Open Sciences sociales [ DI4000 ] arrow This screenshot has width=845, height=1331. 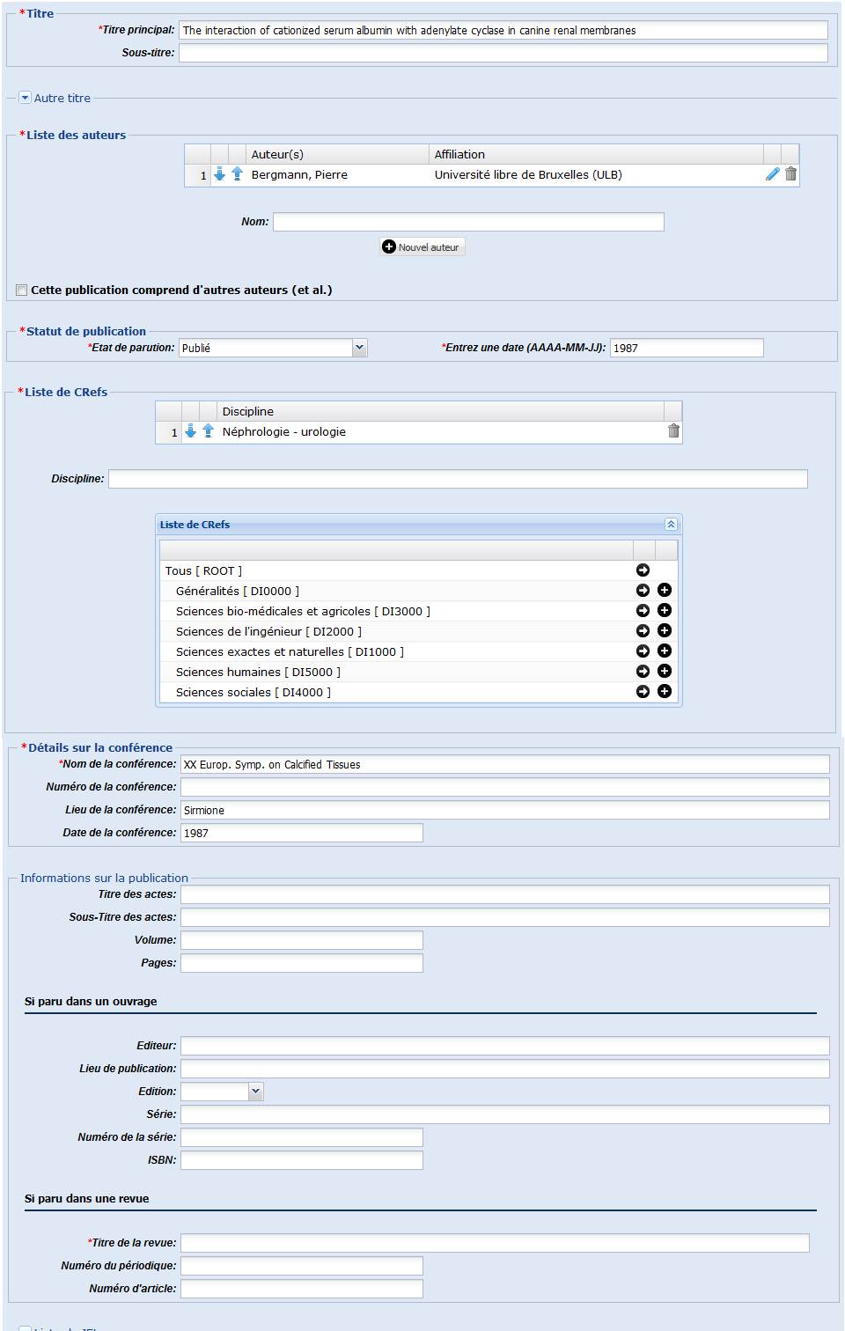(643, 692)
